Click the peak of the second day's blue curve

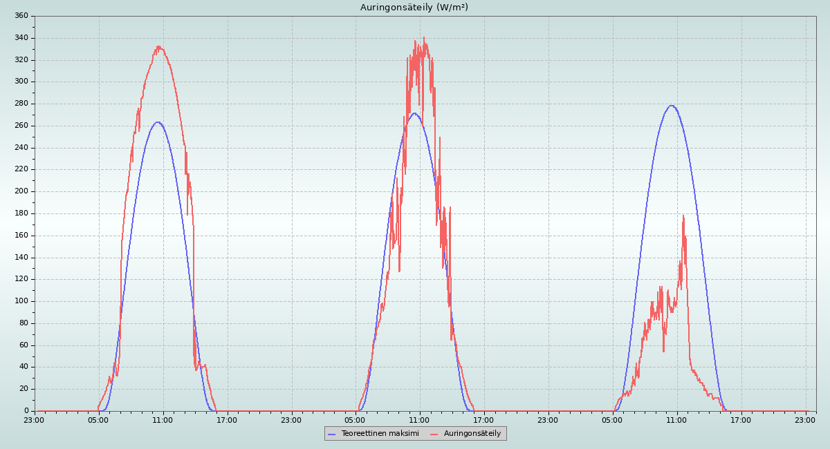(x=414, y=113)
